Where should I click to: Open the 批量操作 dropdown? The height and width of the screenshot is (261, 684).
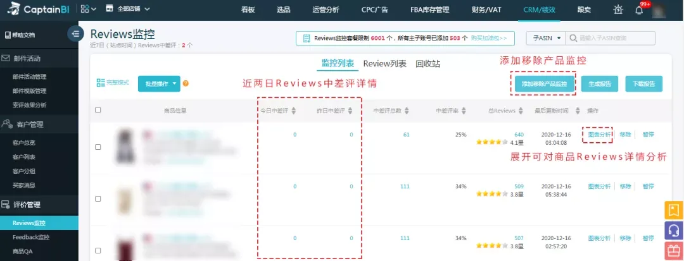[159, 83]
